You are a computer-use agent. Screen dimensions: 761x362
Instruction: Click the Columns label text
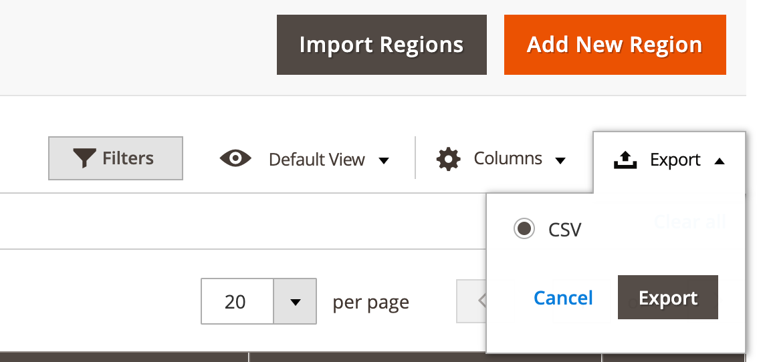(508, 158)
